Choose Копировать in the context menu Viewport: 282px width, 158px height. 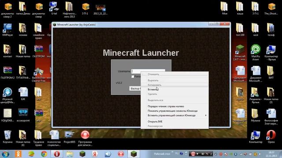pos(154,85)
